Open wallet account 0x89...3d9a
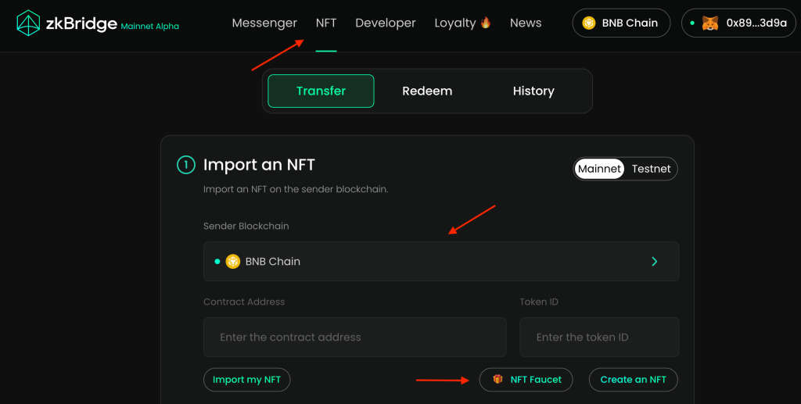801x404 pixels. pyautogui.click(x=738, y=23)
